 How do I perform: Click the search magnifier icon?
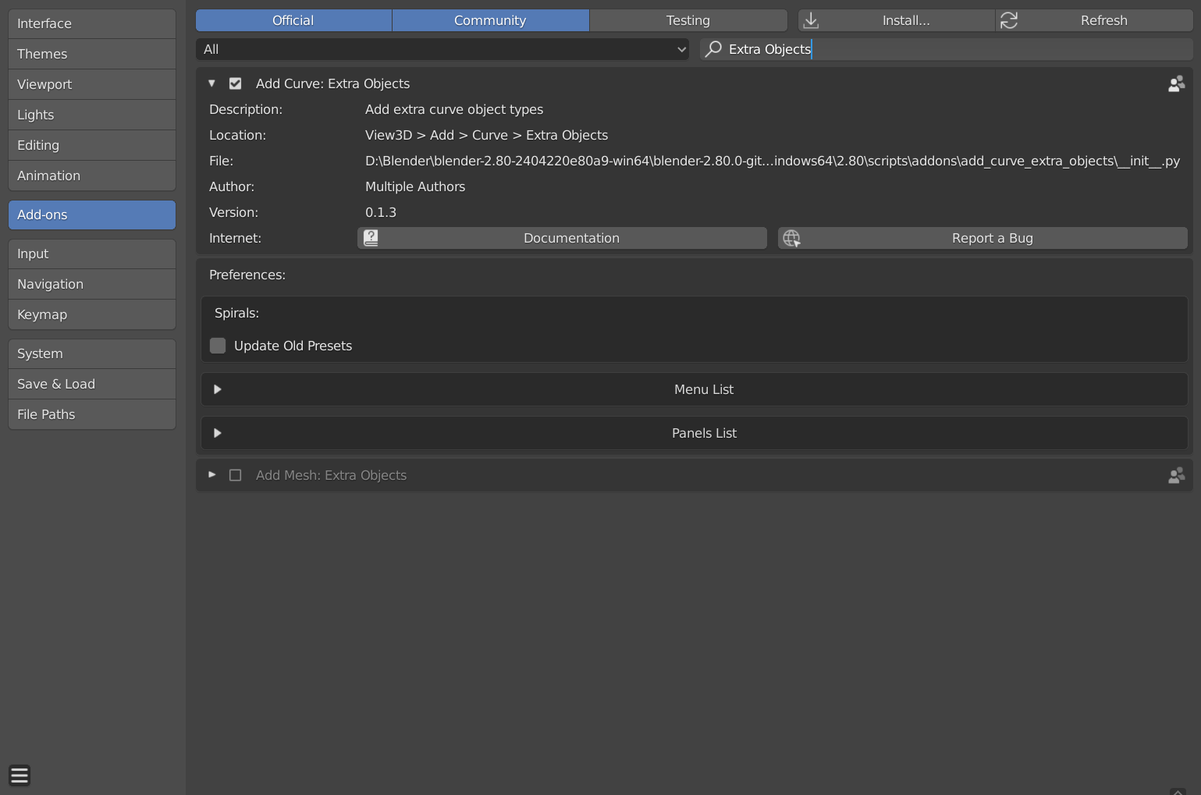(712, 48)
